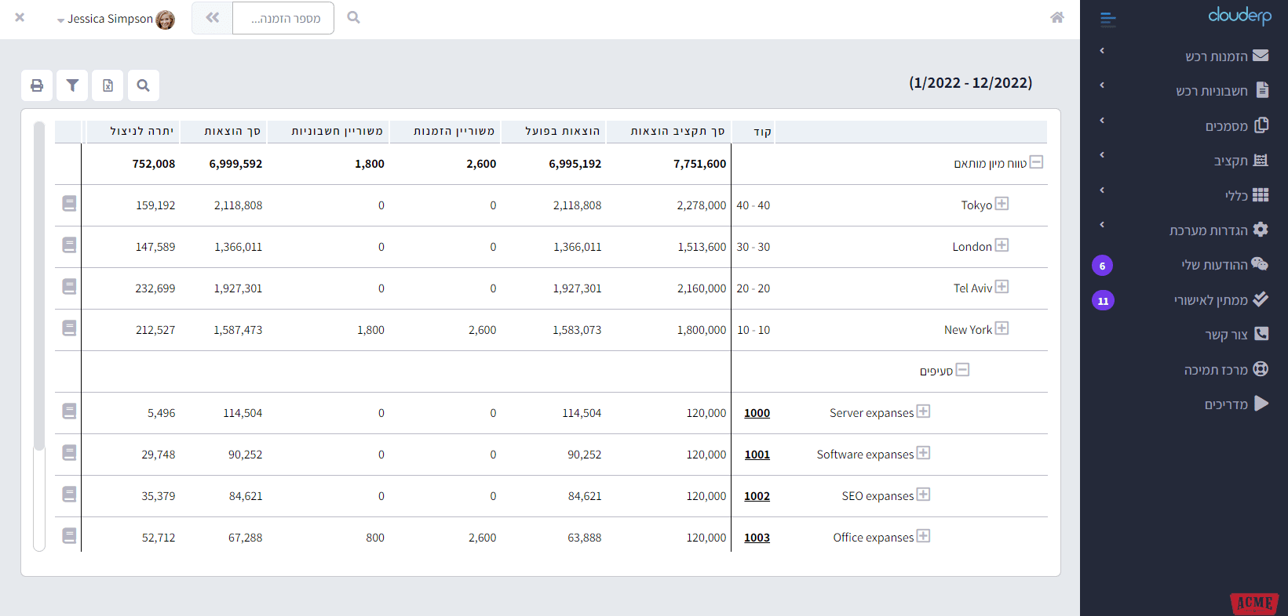Open budget code 1003 link
The width and height of the screenshot is (1288, 616).
coord(757,538)
